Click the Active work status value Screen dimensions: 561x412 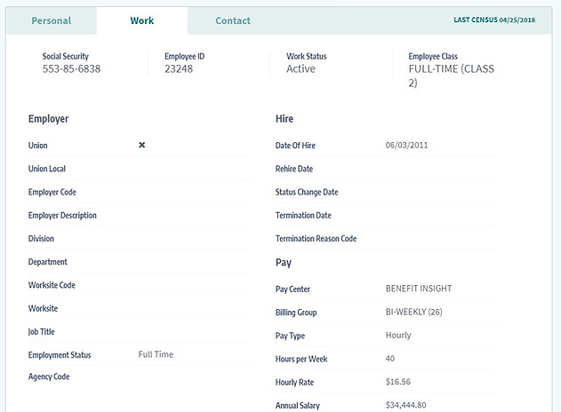coord(301,69)
